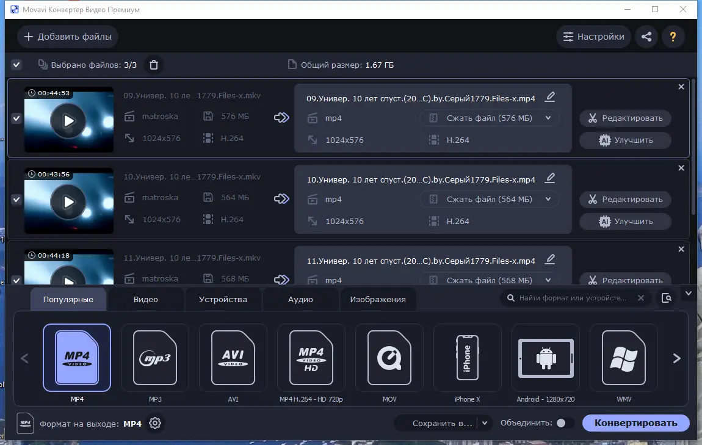Image resolution: width=702 pixels, height=445 pixels.
Task: Click Редактировать for file 09
Action: [625, 118]
